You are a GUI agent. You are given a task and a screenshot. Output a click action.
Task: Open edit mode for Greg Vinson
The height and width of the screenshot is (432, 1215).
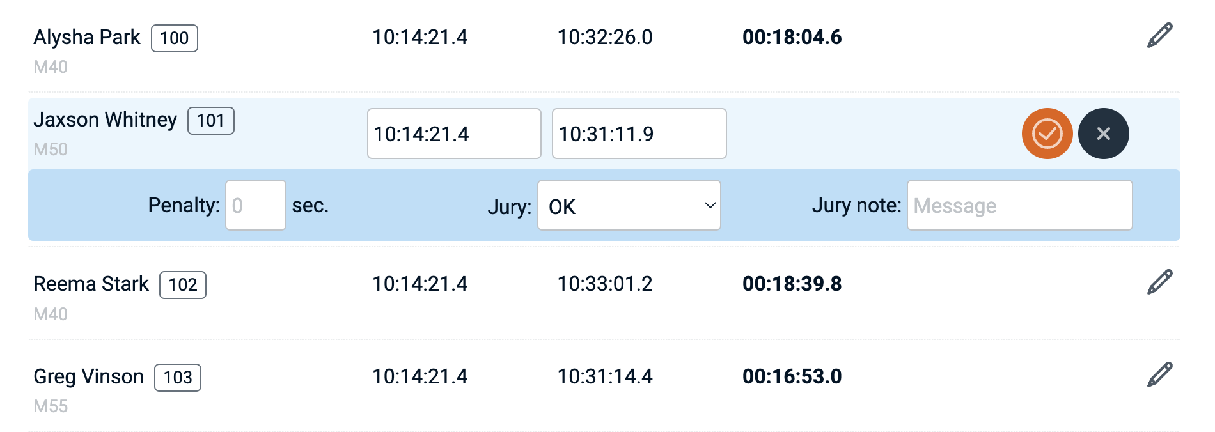tap(1159, 375)
